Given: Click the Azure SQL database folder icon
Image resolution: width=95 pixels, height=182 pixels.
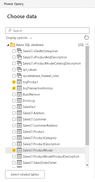Looking at the screenshot, I should click(12, 45).
